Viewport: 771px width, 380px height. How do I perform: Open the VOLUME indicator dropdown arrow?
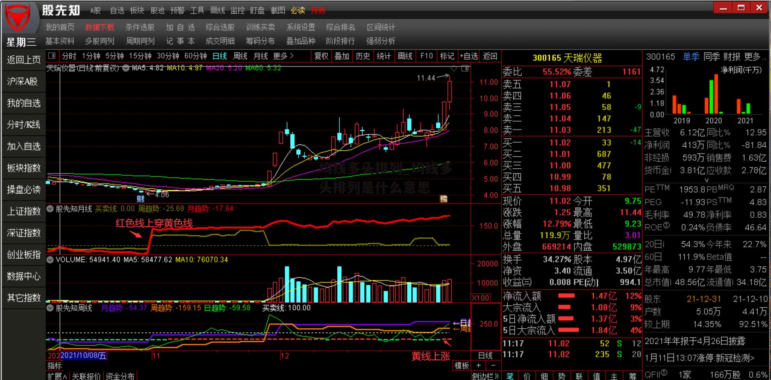(x=50, y=259)
